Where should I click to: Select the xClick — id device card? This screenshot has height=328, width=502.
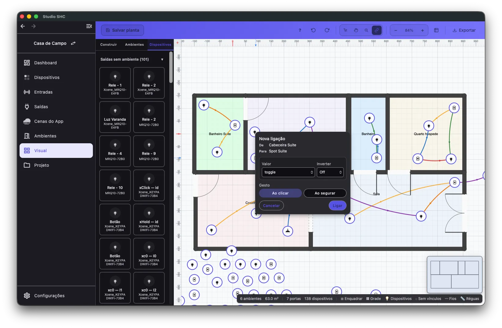coord(149,185)
